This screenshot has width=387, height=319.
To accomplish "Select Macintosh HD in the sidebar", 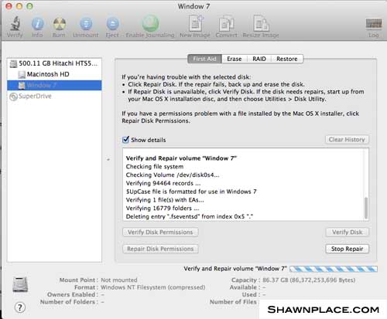I will (x=54, y=74).
